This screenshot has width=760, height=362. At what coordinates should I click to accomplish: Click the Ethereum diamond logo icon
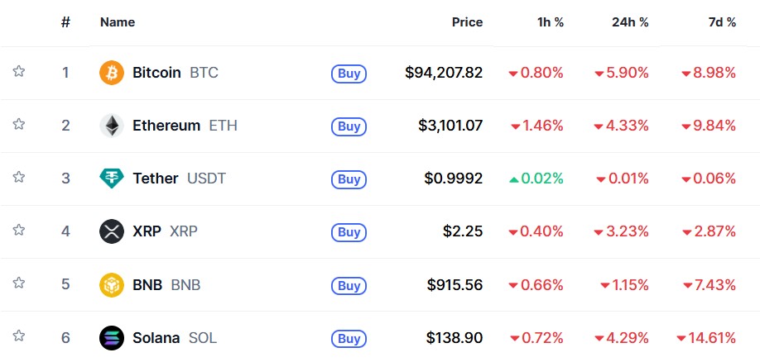point(111,126)
